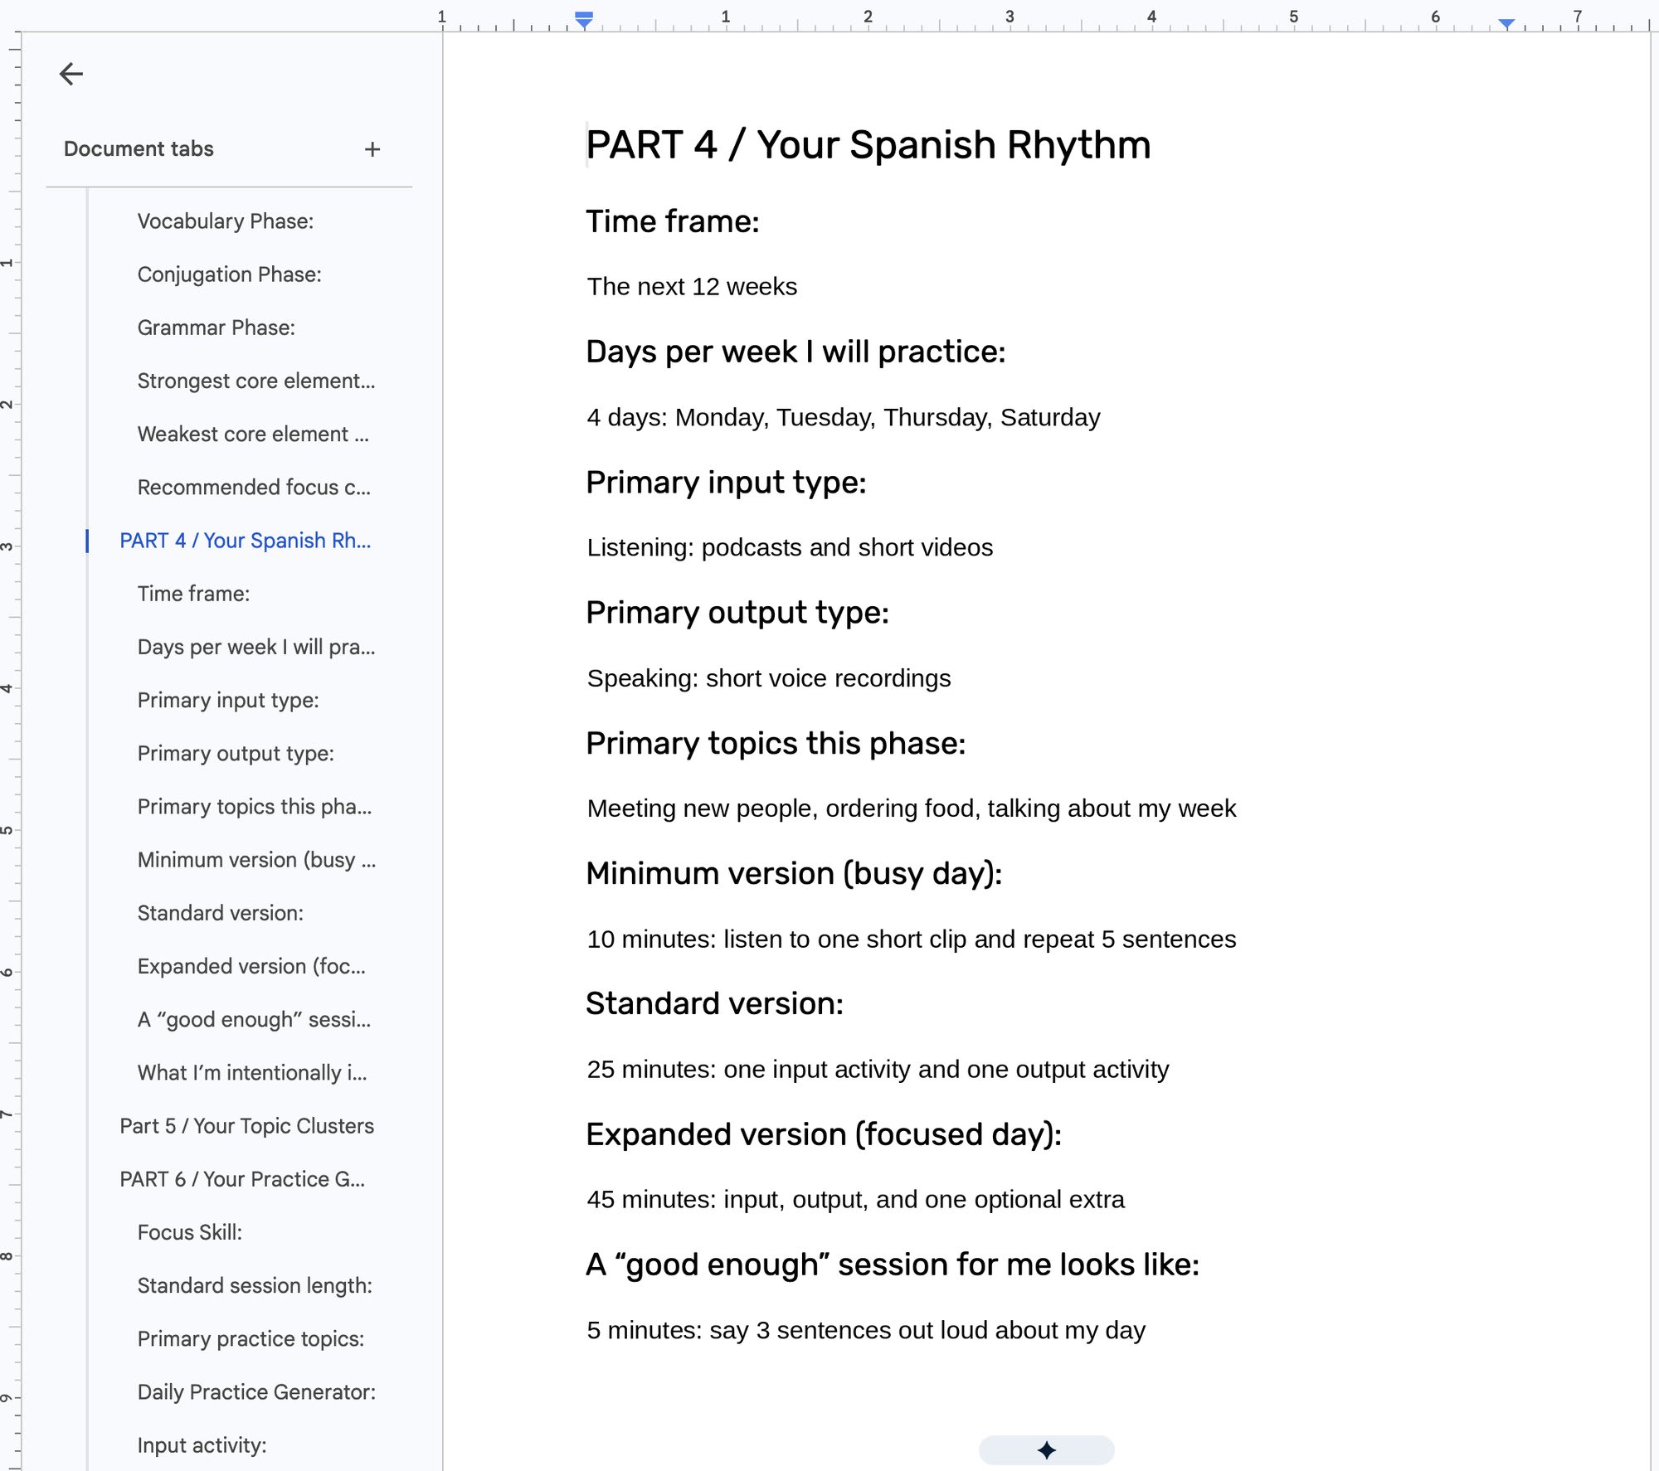Jump to Daily Practice Generator: heading
The height and width of the screenshot is (1471, 1659).
[x=256, y=1391]
